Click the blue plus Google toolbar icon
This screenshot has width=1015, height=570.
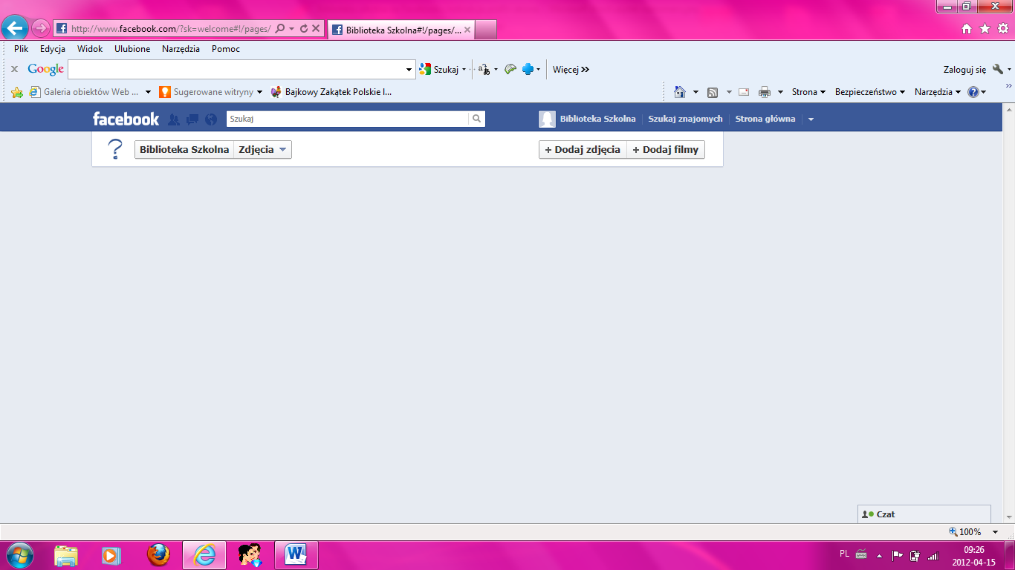point(528,69)
